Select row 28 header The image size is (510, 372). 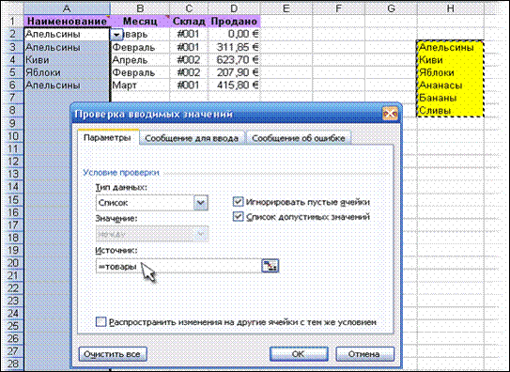(x=12, y=364)
